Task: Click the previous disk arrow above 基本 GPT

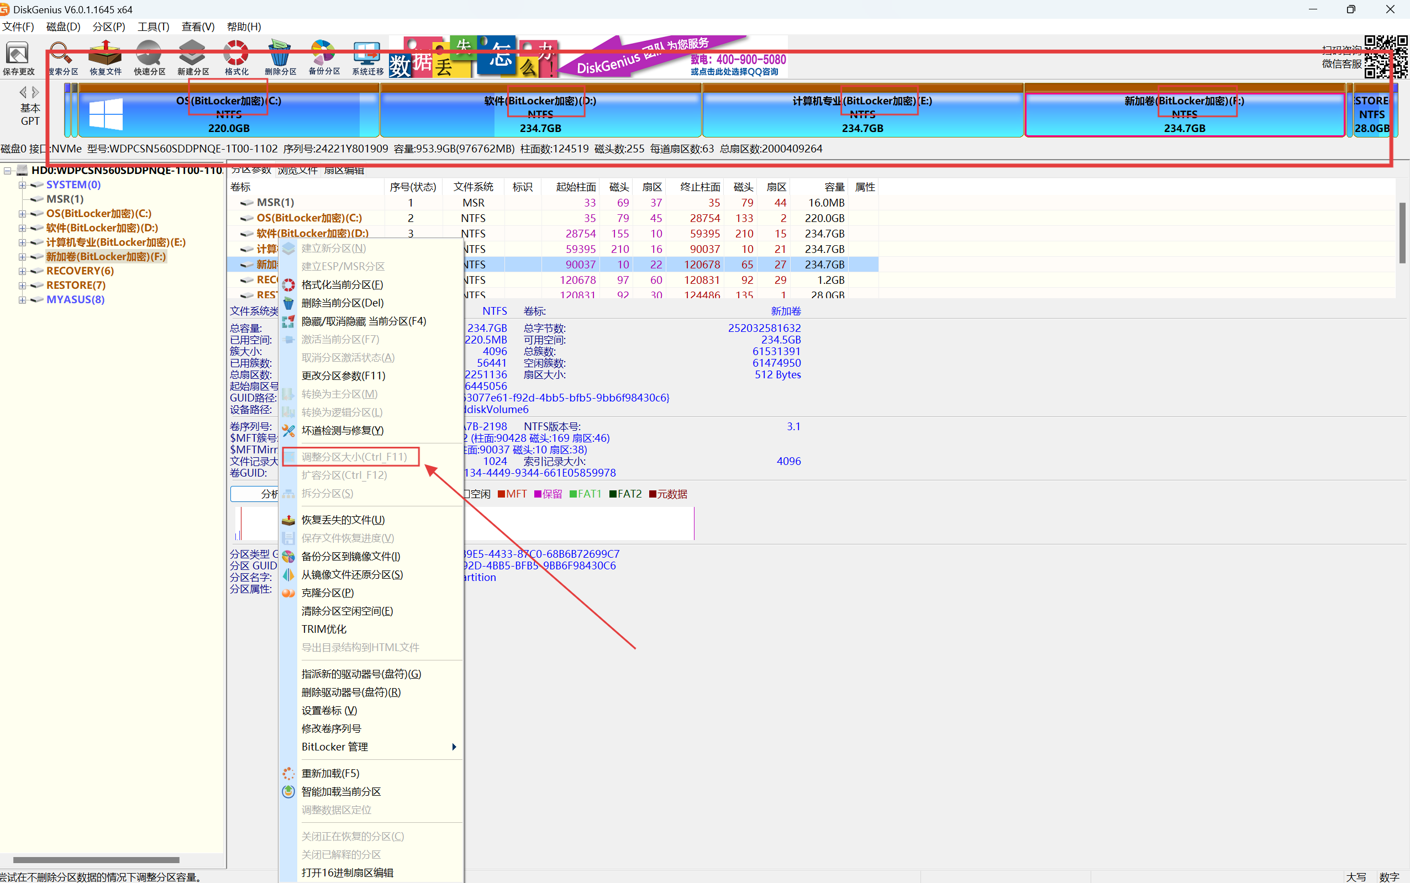Action: (x=23, y=92)
